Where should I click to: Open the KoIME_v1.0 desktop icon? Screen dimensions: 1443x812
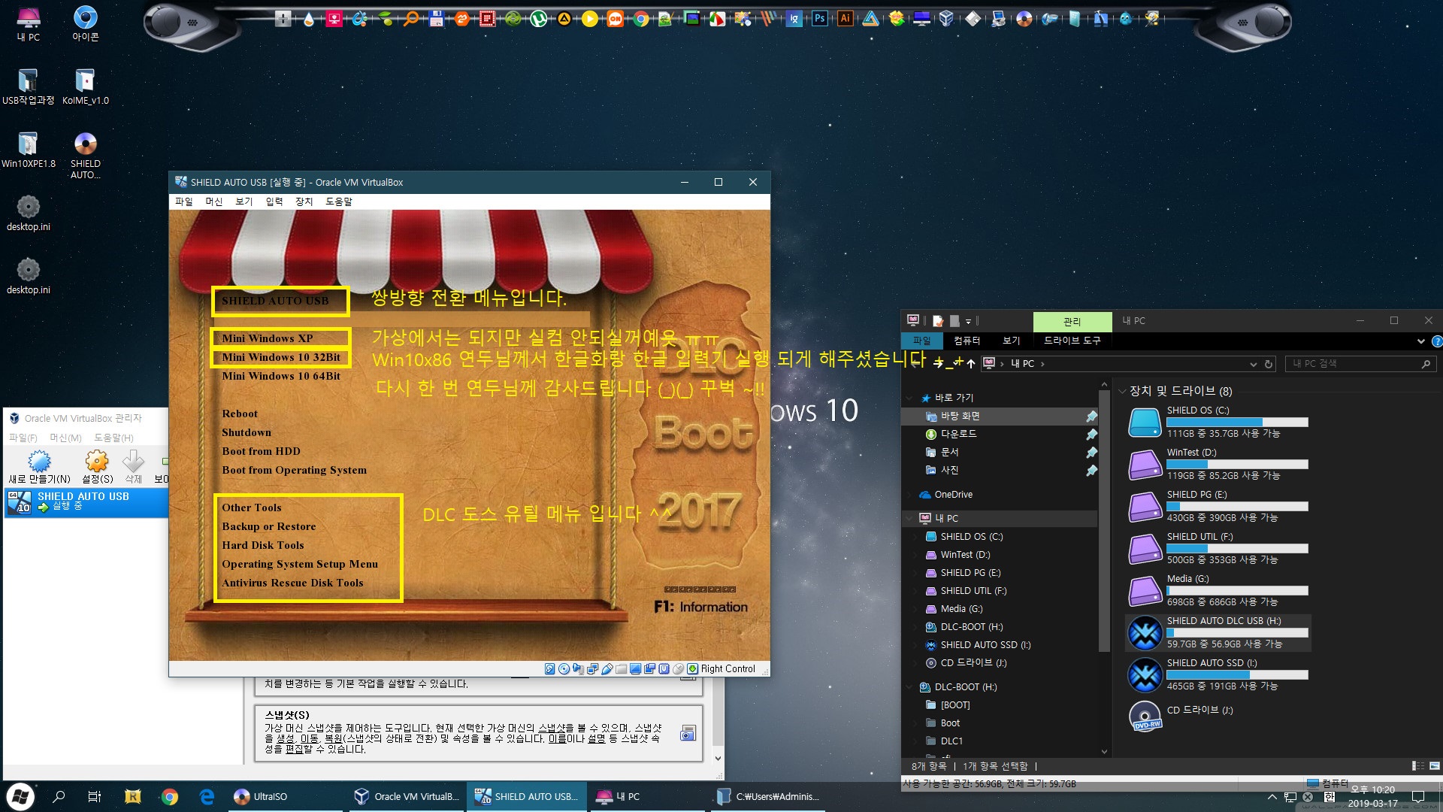click(85, 86)
